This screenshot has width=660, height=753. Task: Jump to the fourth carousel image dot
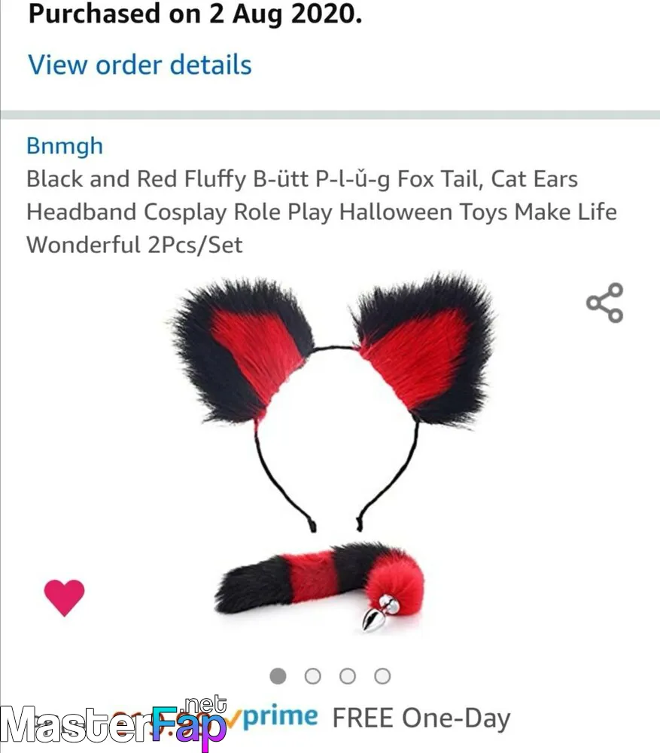click(x=382, y=676)
